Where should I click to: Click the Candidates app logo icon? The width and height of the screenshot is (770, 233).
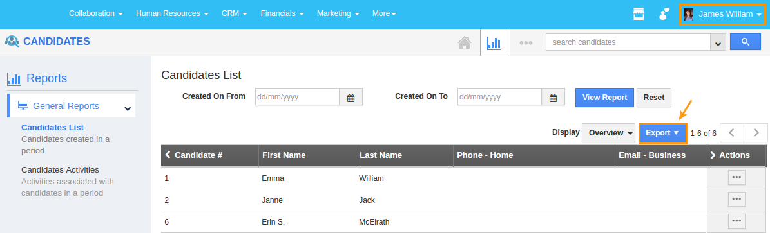pos(12,42)
